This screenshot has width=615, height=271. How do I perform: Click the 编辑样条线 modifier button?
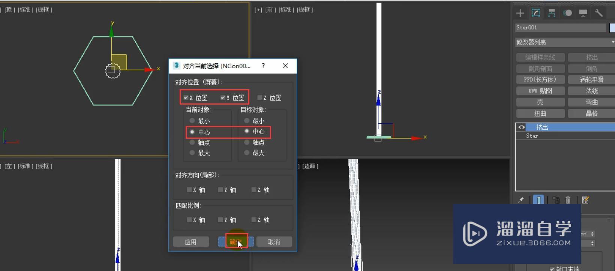pyautogui.click(x=540, y=57)
